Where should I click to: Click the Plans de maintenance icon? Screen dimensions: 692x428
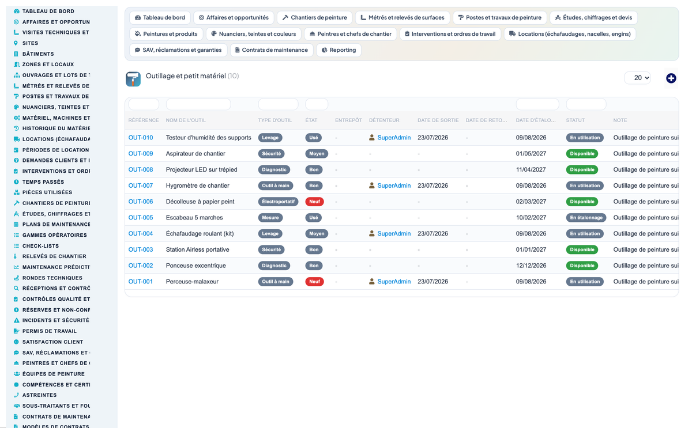pos(16,224)
